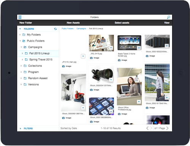Click camera icon under the photo studio asset
190x146 pixels.
(63, 118)
